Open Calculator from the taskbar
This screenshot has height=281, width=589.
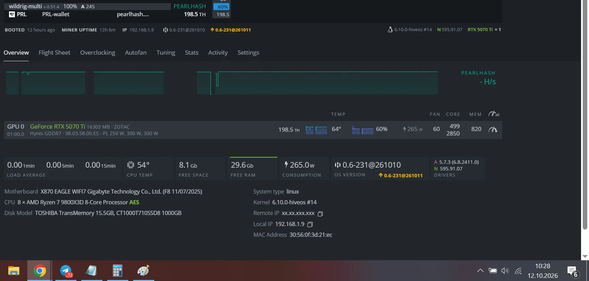point(118,271)
